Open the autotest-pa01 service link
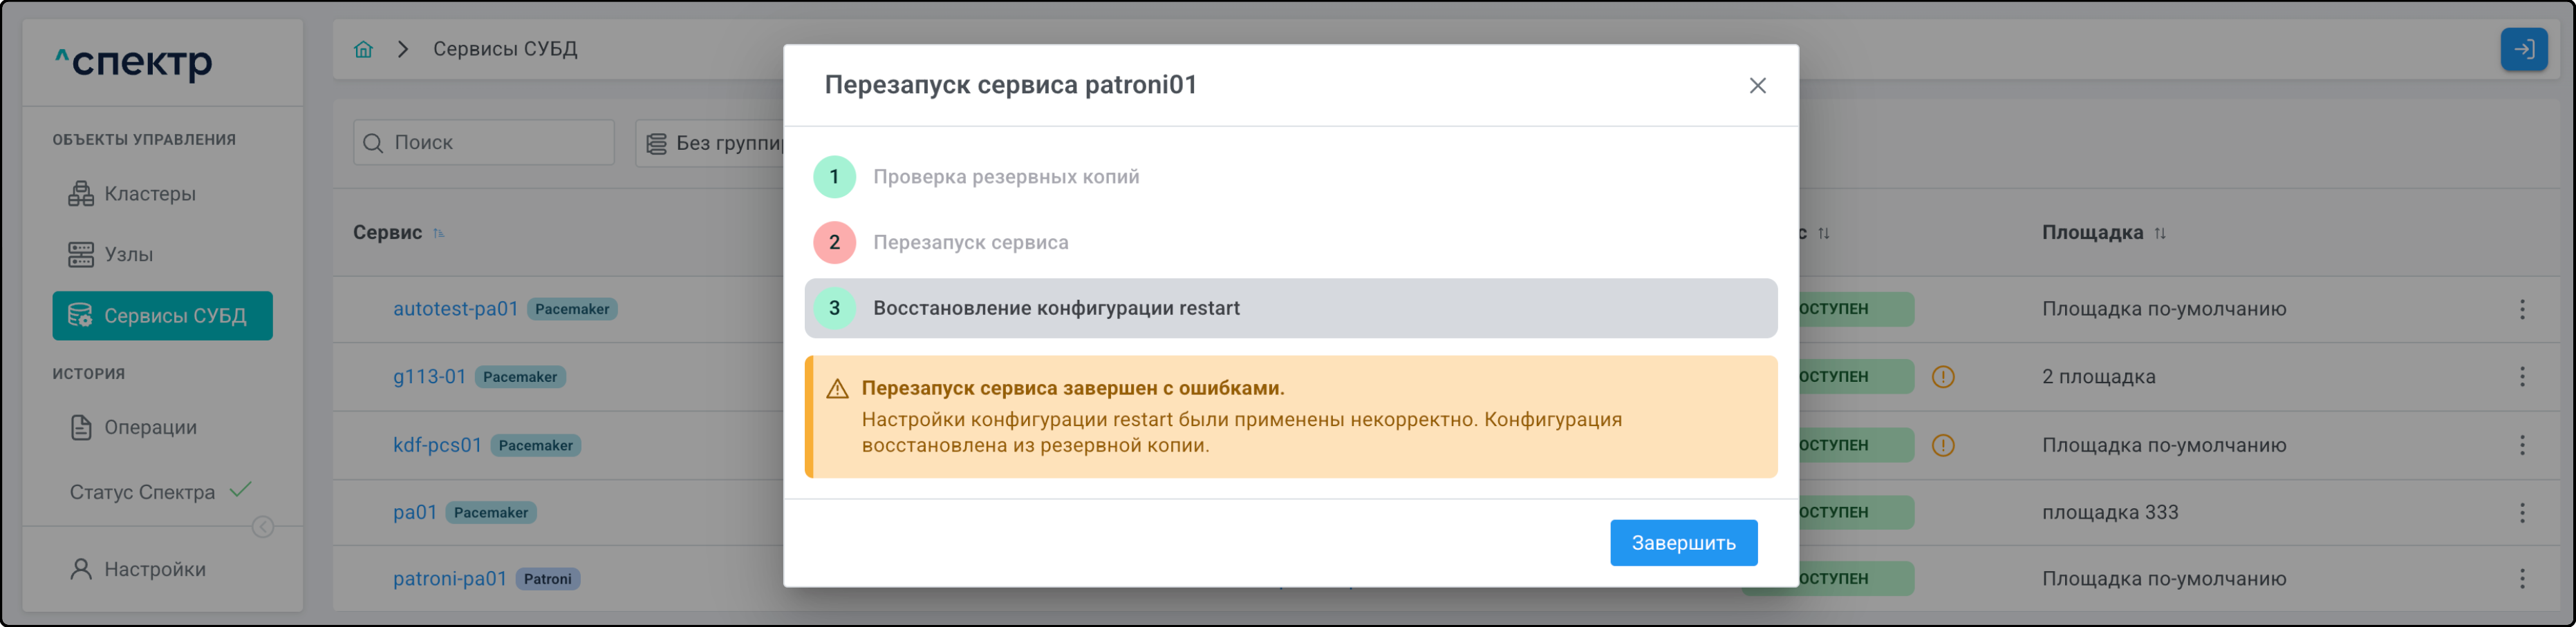This screenshot has height=627, width=2576. click(455, 309)
